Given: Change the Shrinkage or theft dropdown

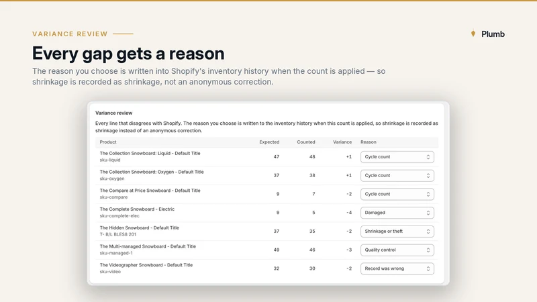Looking at the screenshot, I should point(397,232).
